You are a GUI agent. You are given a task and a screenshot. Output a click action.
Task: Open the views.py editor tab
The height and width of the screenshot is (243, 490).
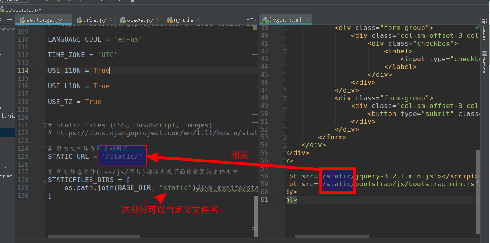point(140,20)
